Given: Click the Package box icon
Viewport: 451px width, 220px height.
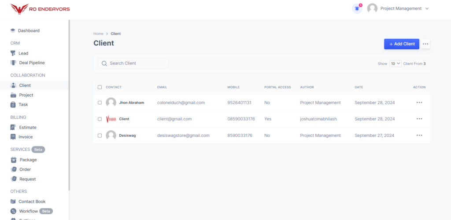Looking at the screenshot, I should [13, 160].
